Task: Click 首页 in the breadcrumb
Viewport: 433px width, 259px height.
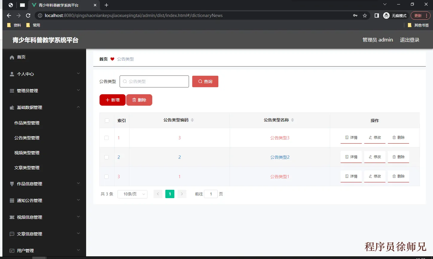Action: (103, 59)
